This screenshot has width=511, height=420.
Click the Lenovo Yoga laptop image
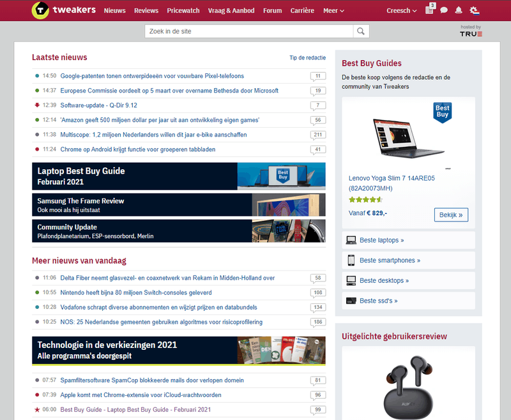[x=408, y=138]
